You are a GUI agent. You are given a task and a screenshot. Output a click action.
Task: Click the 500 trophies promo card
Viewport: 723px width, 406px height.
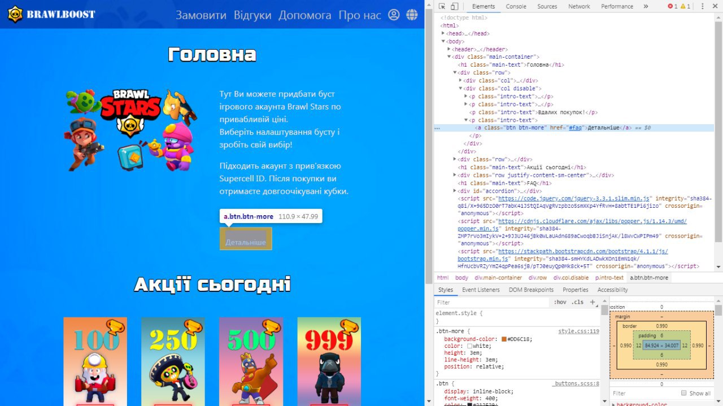[x=251, y=361]
